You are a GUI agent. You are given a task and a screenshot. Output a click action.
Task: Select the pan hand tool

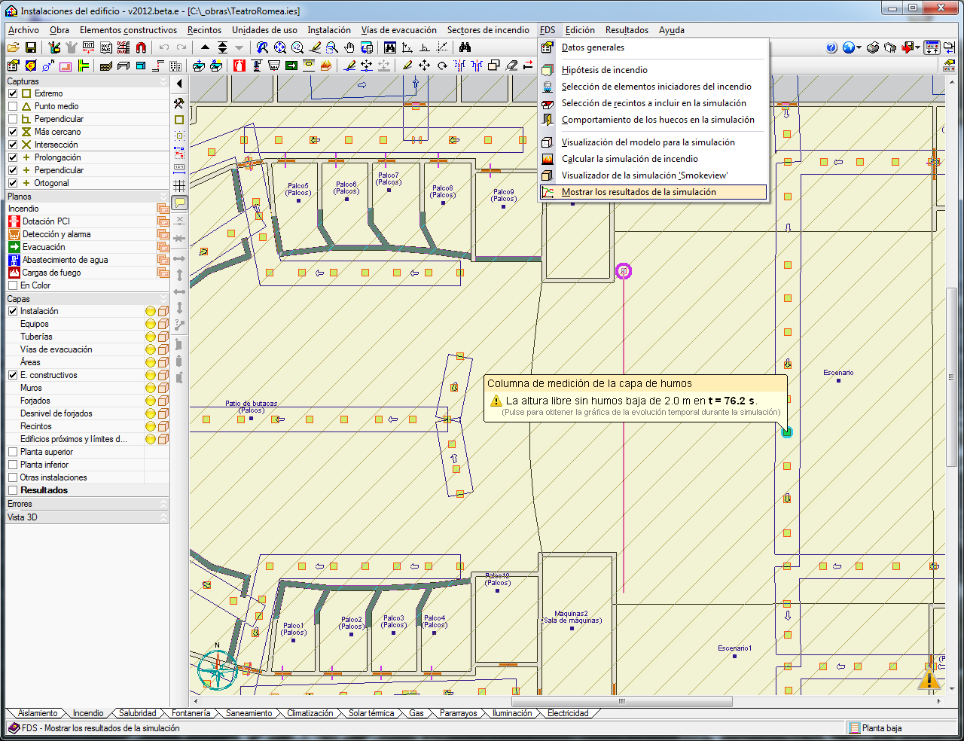pyautogui.click(x=349, y=47)
